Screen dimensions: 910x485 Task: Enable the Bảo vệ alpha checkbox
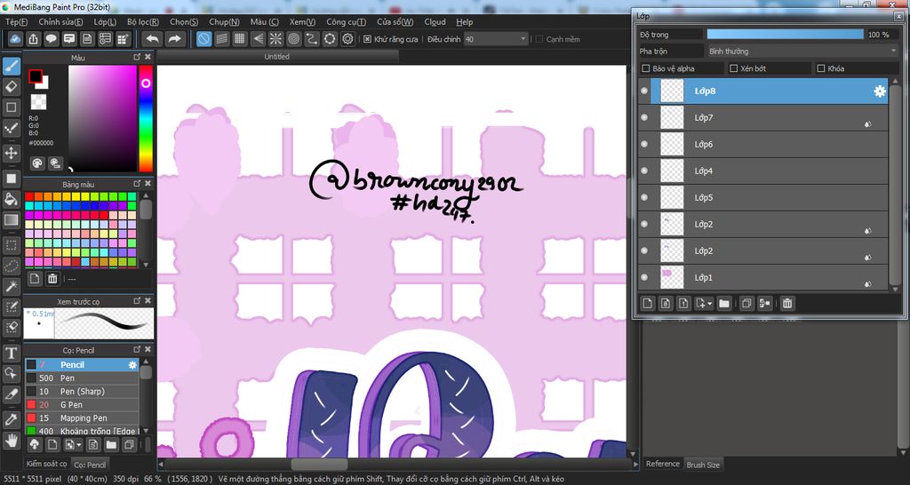click(x=645, y=68)
